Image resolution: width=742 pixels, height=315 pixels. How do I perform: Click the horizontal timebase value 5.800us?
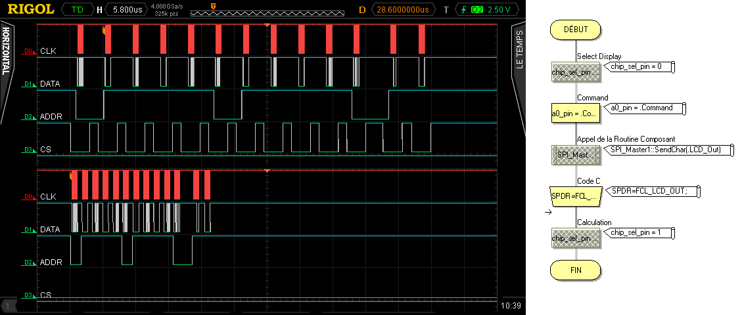coord(126,9)
